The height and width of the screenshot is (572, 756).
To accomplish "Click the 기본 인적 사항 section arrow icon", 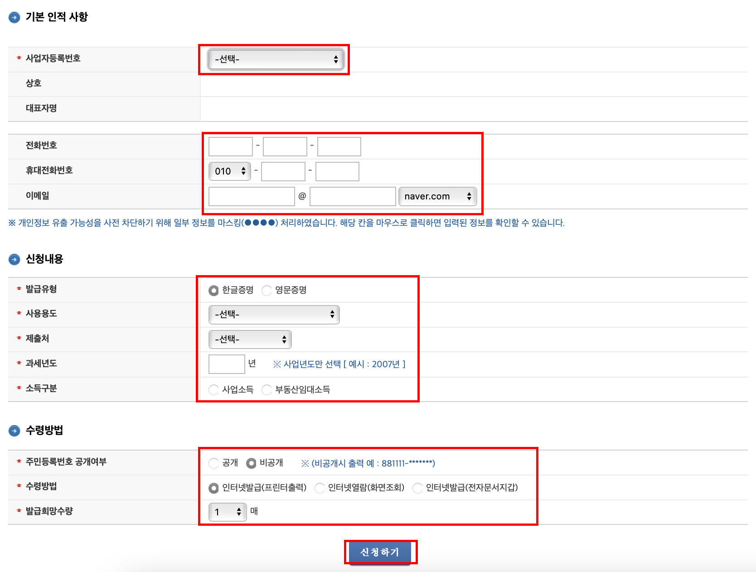I will 15,17.
